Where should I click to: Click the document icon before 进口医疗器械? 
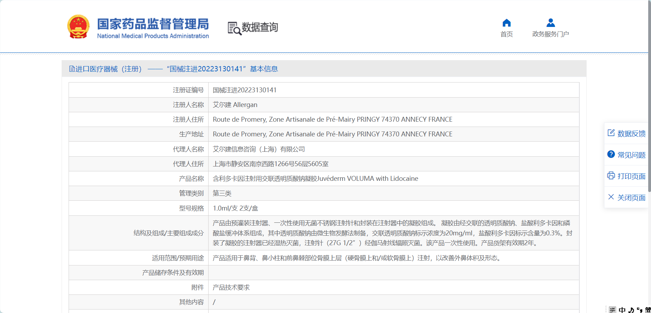coord(72,69)
